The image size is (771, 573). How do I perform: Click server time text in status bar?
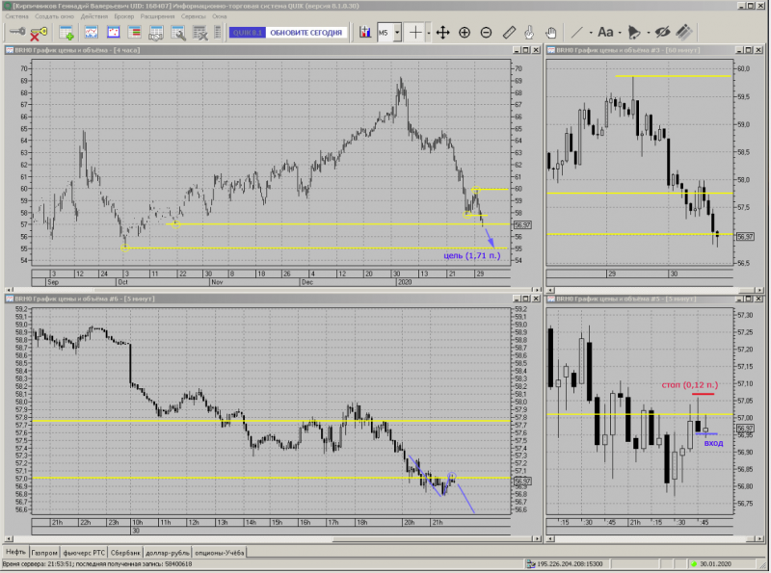pyautogui.click(x=97, y=564)
